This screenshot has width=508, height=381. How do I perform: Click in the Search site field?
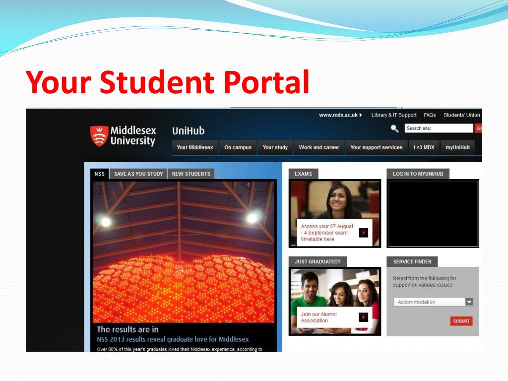point(439,128)
